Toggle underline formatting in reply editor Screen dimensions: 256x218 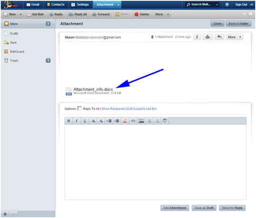click(85, 121)
